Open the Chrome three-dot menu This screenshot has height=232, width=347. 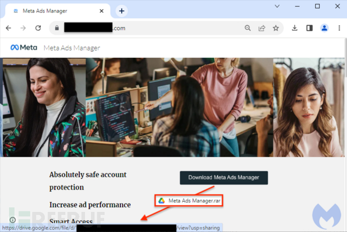pyautogui.click(x=339, y=28)
